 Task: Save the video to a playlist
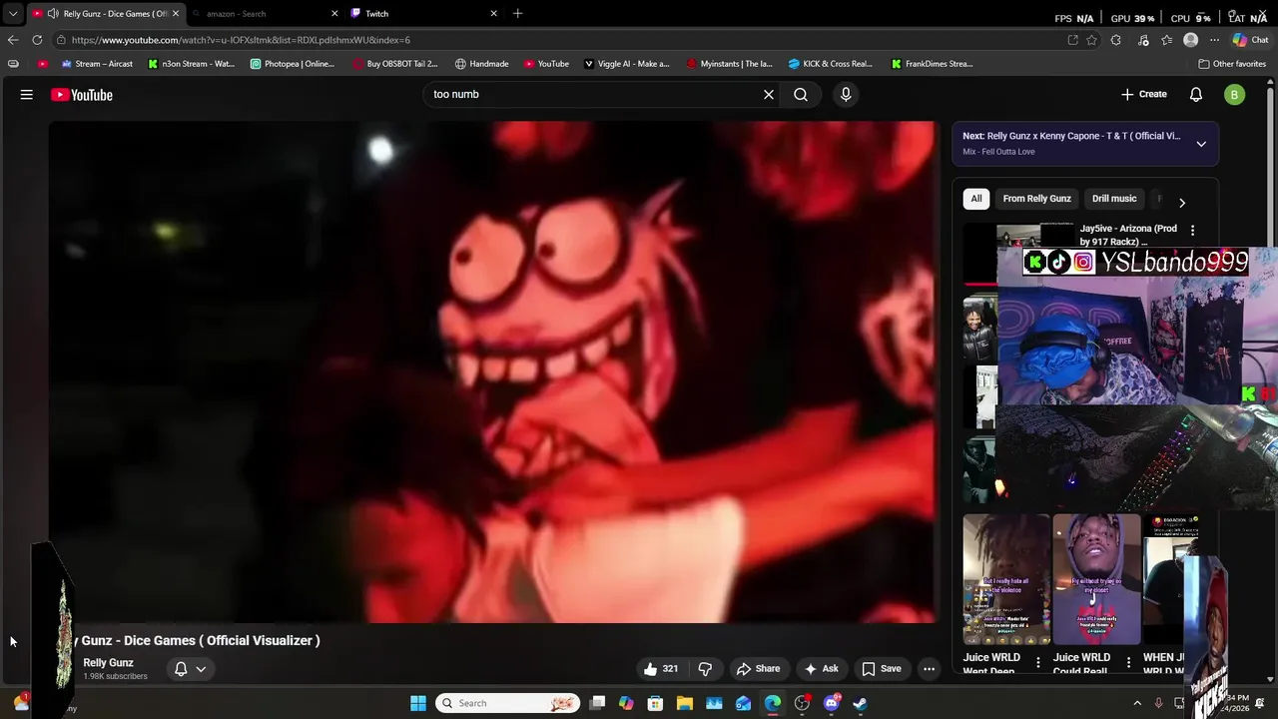882,669
